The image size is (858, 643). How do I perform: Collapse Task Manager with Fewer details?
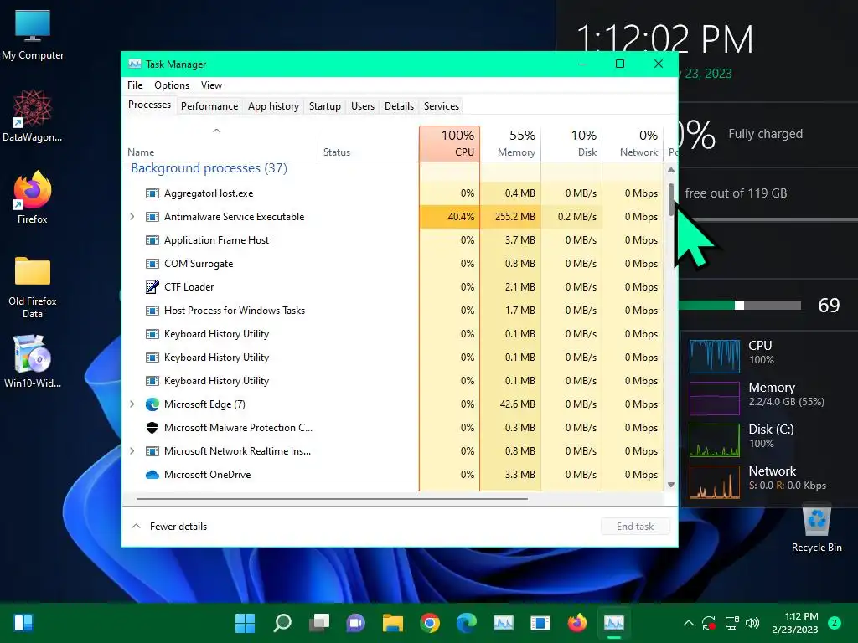click(169, 527)
